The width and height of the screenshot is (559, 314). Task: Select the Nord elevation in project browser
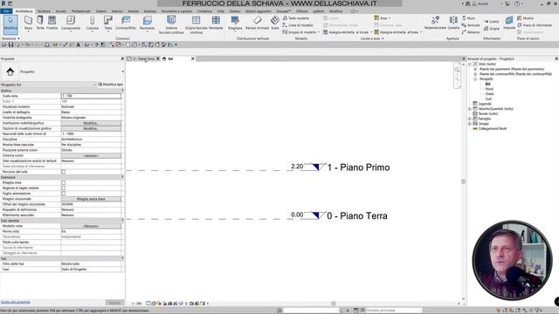(x=489, y=89)
